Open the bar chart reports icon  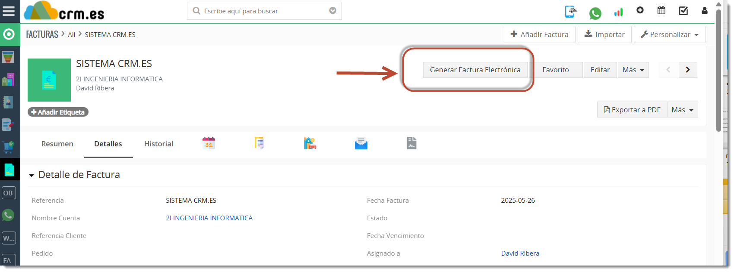pyautogui.click(x=618, y=12)
